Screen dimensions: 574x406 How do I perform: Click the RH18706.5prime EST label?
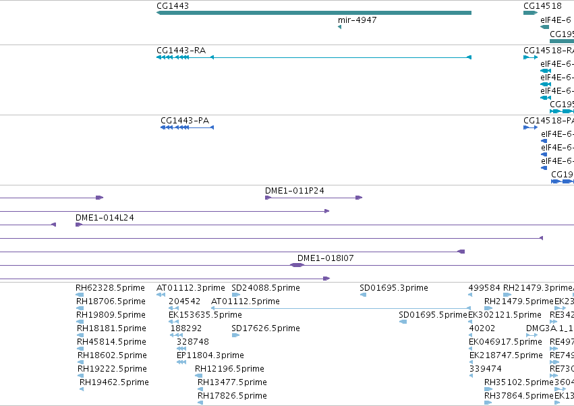point(111,301)
